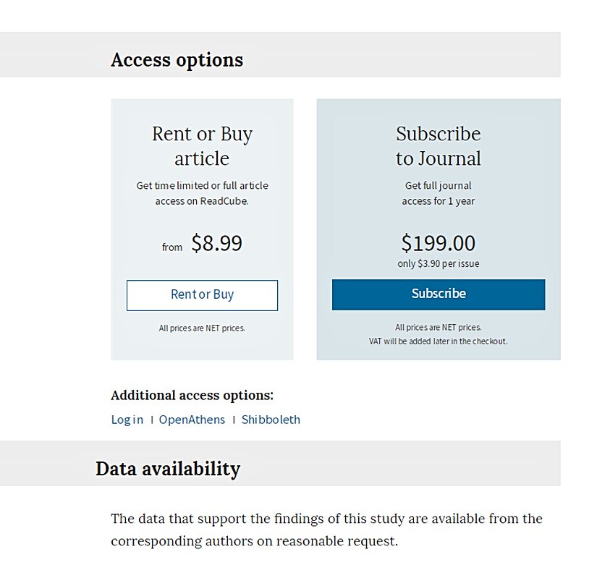Image resolution: width=597 pixels, height=578 pixels.
Task: Click the Rent or Buy button
Action: click(202, 295)
